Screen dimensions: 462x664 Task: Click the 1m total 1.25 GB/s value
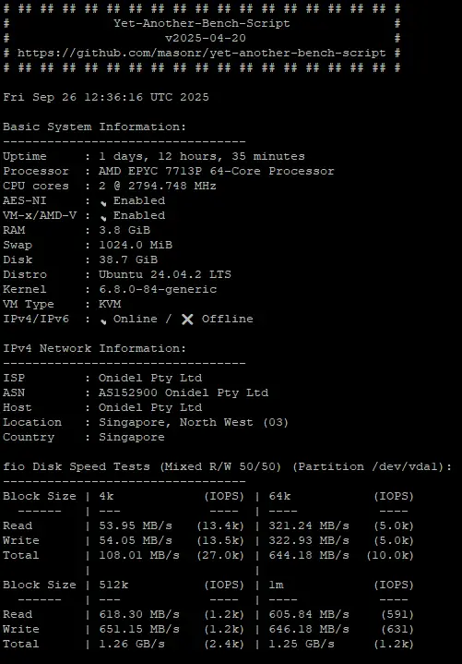302,644
